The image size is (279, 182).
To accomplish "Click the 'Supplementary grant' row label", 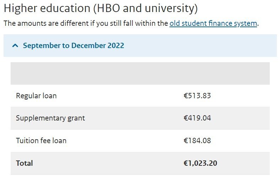I will (x=50, y=118).
